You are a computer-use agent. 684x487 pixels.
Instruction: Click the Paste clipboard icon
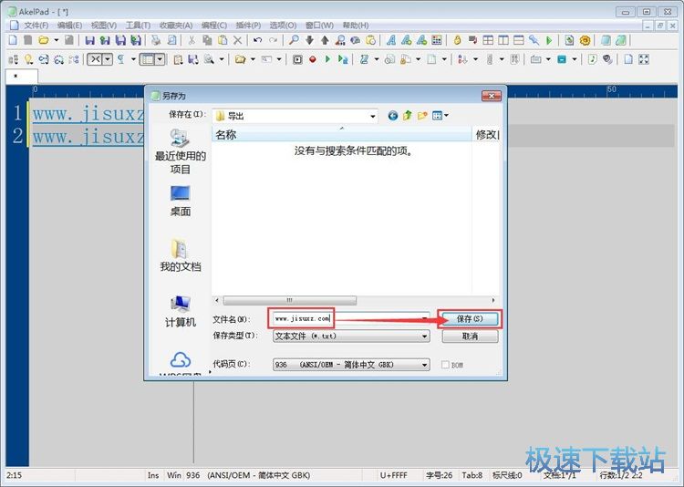(223, 40)
